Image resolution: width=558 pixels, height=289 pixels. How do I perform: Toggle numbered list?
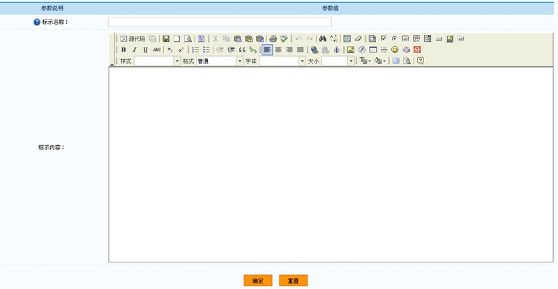click(x=195, y=50)
